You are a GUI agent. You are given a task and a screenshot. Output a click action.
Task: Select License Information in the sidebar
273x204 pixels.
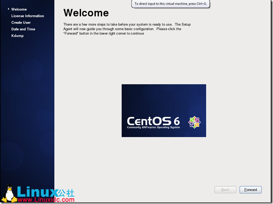tap(28, 16)
